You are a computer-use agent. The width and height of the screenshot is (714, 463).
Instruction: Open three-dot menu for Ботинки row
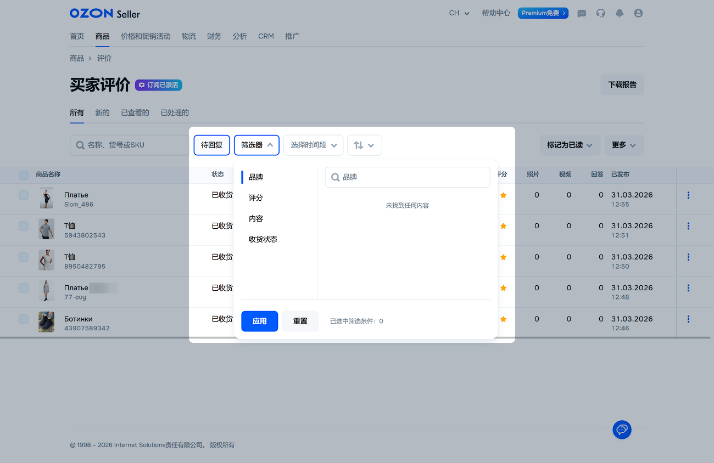688,319
